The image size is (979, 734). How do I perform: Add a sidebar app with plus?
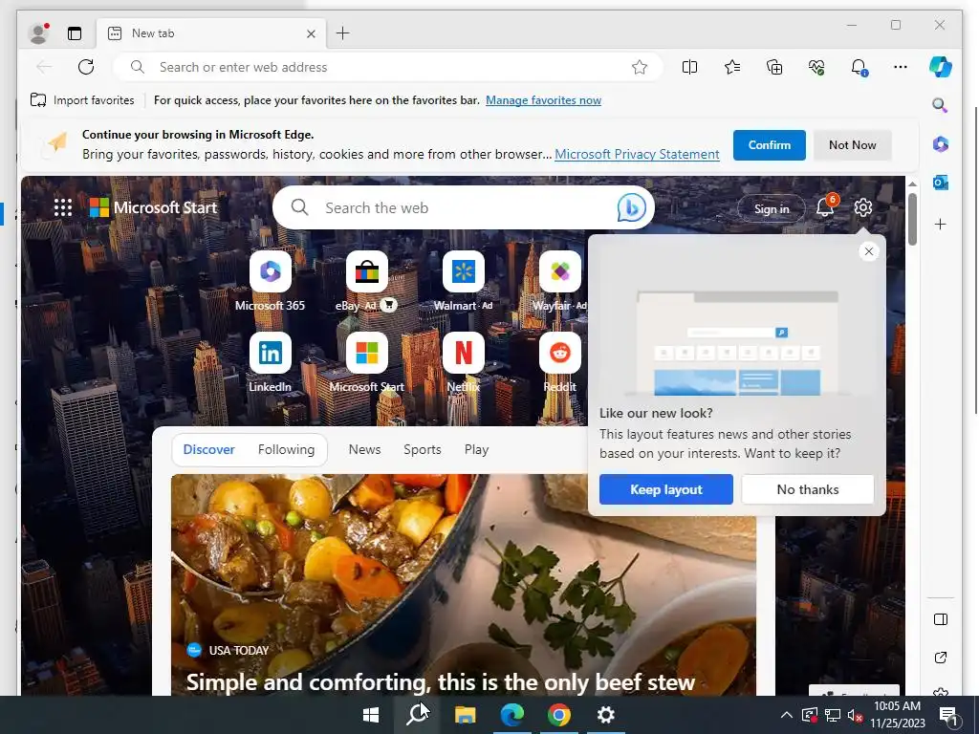pyautogui.click(x=941, y=224)
